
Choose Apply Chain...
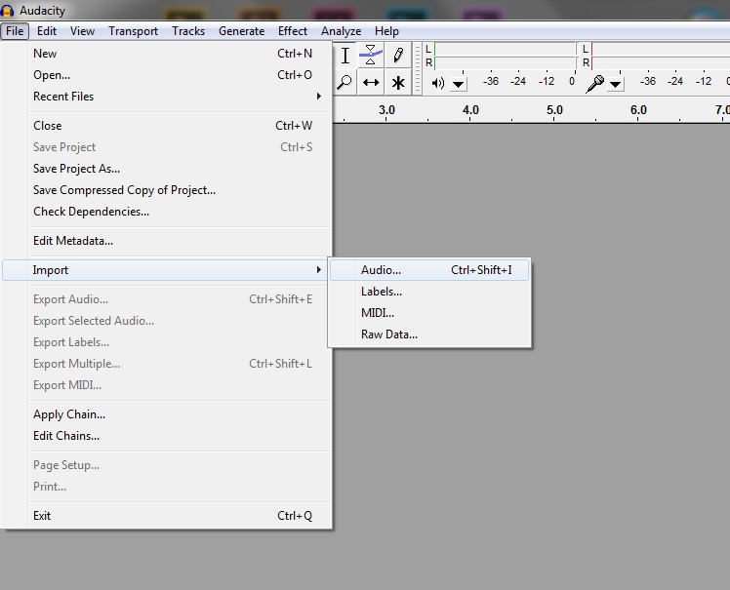click(167, 414)
